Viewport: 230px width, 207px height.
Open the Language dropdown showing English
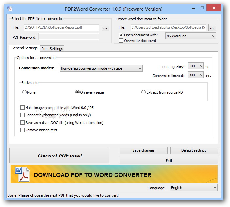click(x=194, y=188)
